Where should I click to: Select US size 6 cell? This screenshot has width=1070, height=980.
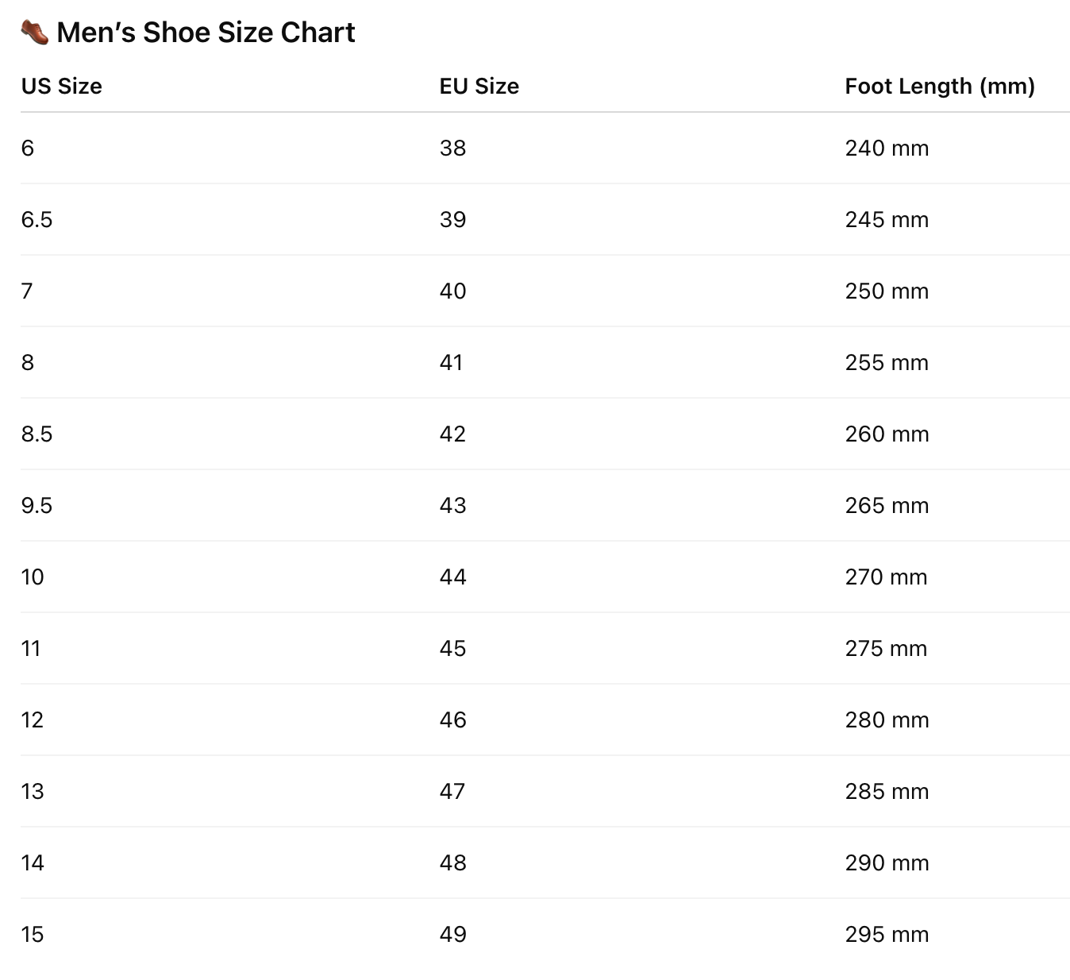pyautogui.click(x=28, y=148)
